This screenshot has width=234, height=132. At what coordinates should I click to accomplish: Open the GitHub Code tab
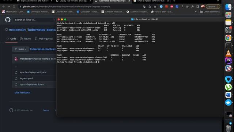click(11, 38)
